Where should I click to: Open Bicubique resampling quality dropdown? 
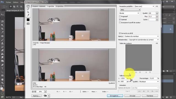point(149,82)
